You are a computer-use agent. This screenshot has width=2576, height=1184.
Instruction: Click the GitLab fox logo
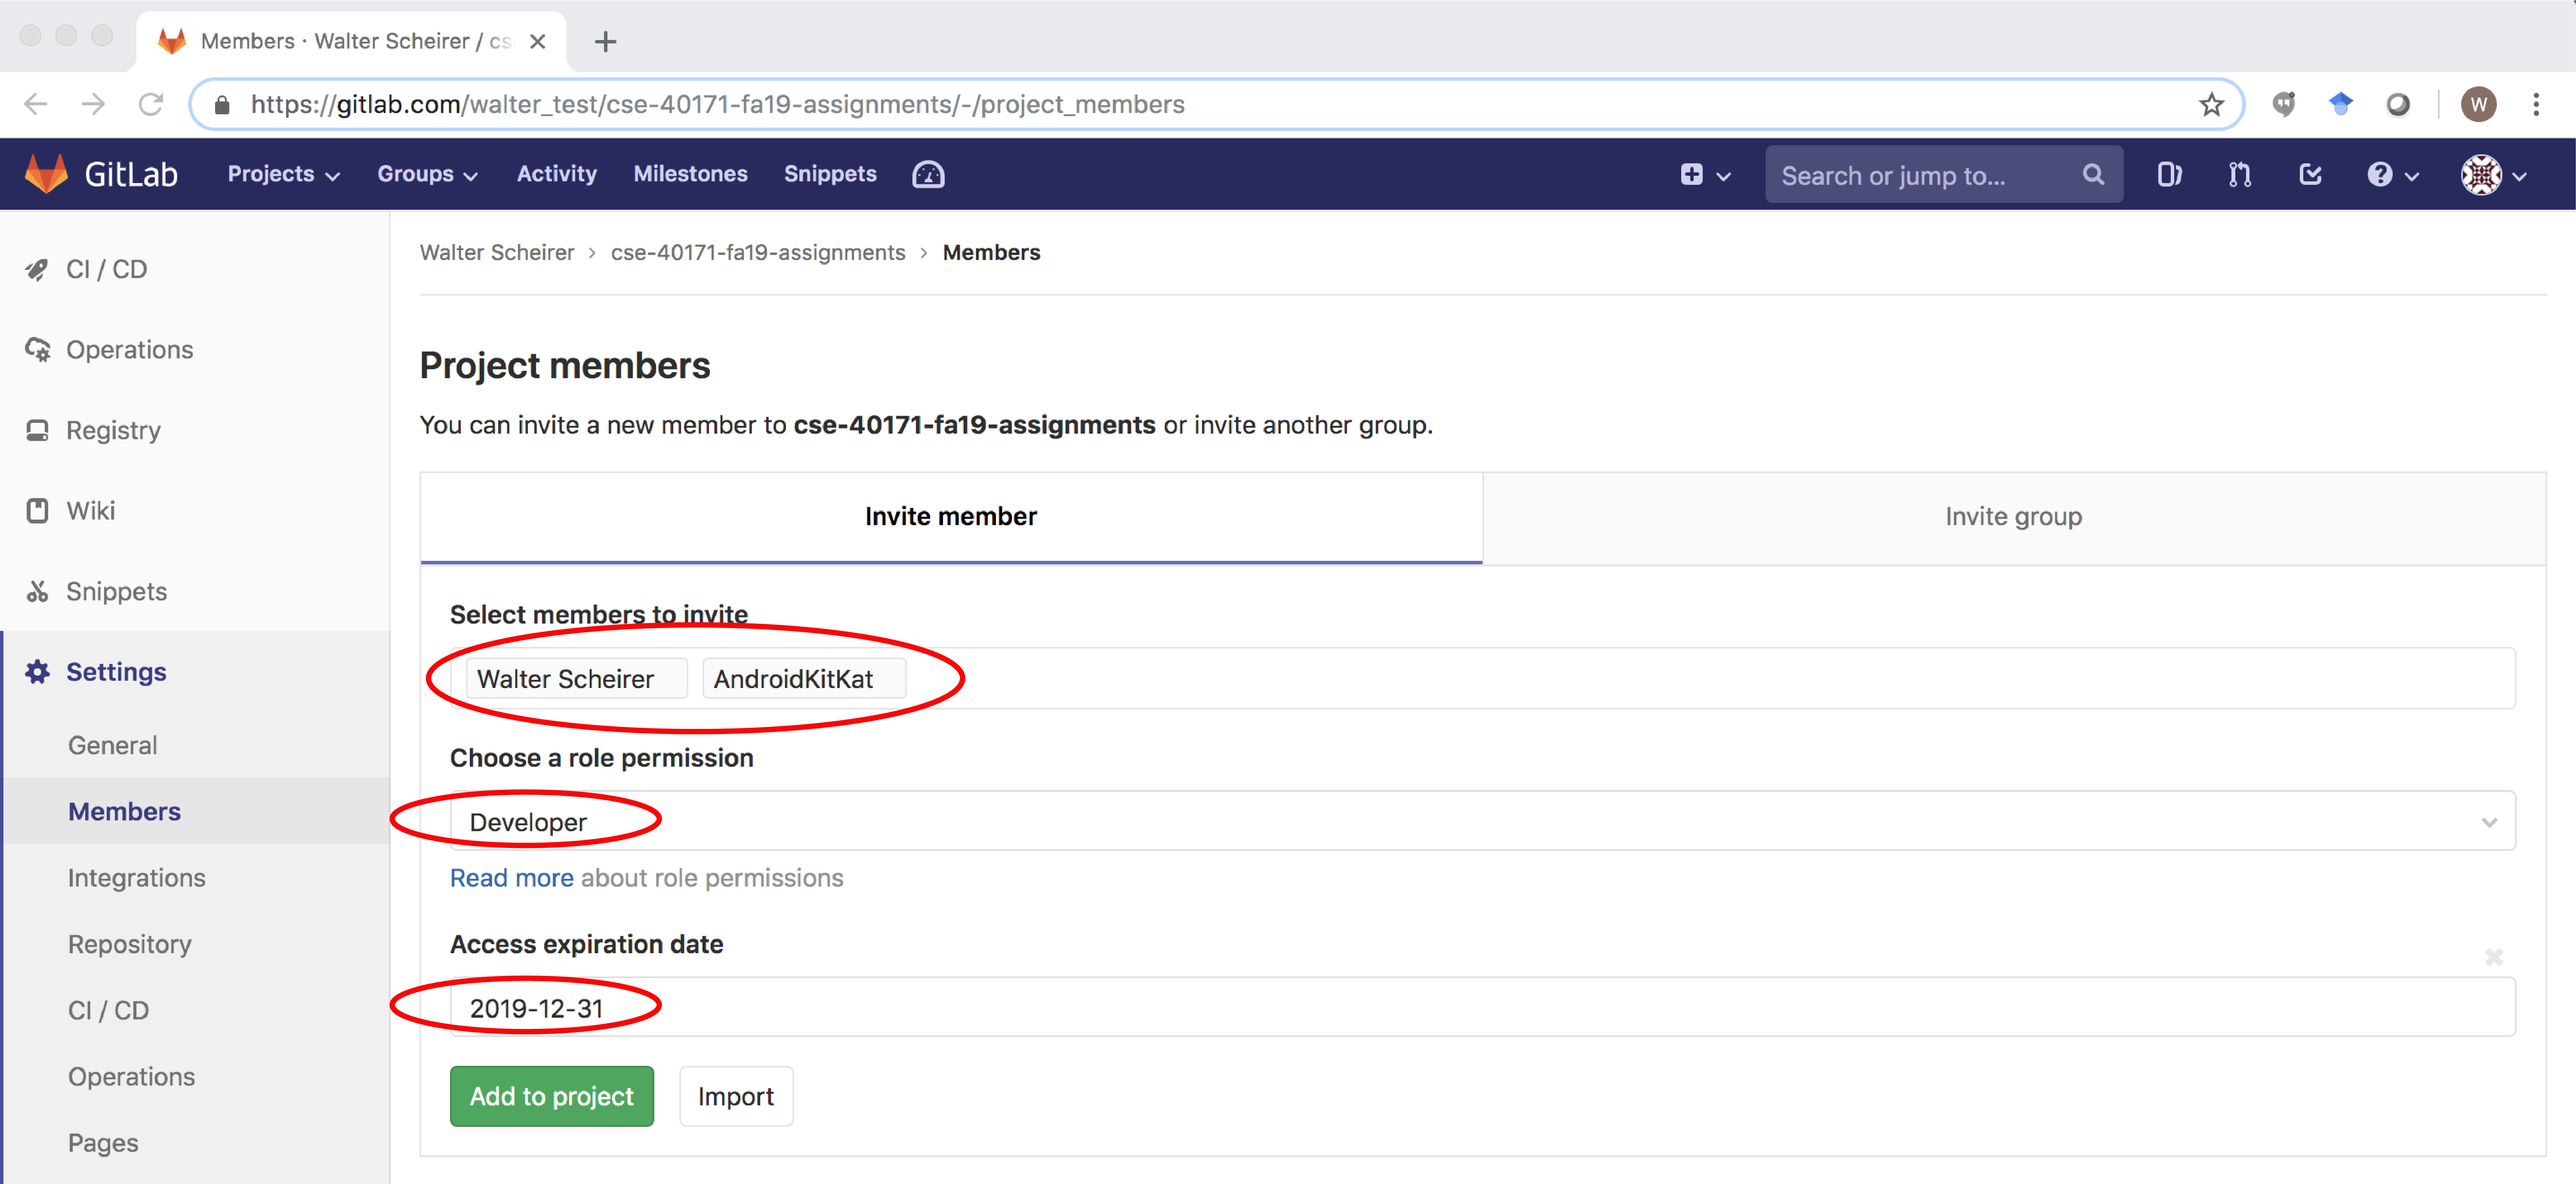click(x=46, y=174)
